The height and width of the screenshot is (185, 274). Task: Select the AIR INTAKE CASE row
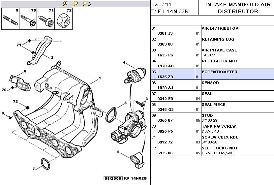coord(212,52)
